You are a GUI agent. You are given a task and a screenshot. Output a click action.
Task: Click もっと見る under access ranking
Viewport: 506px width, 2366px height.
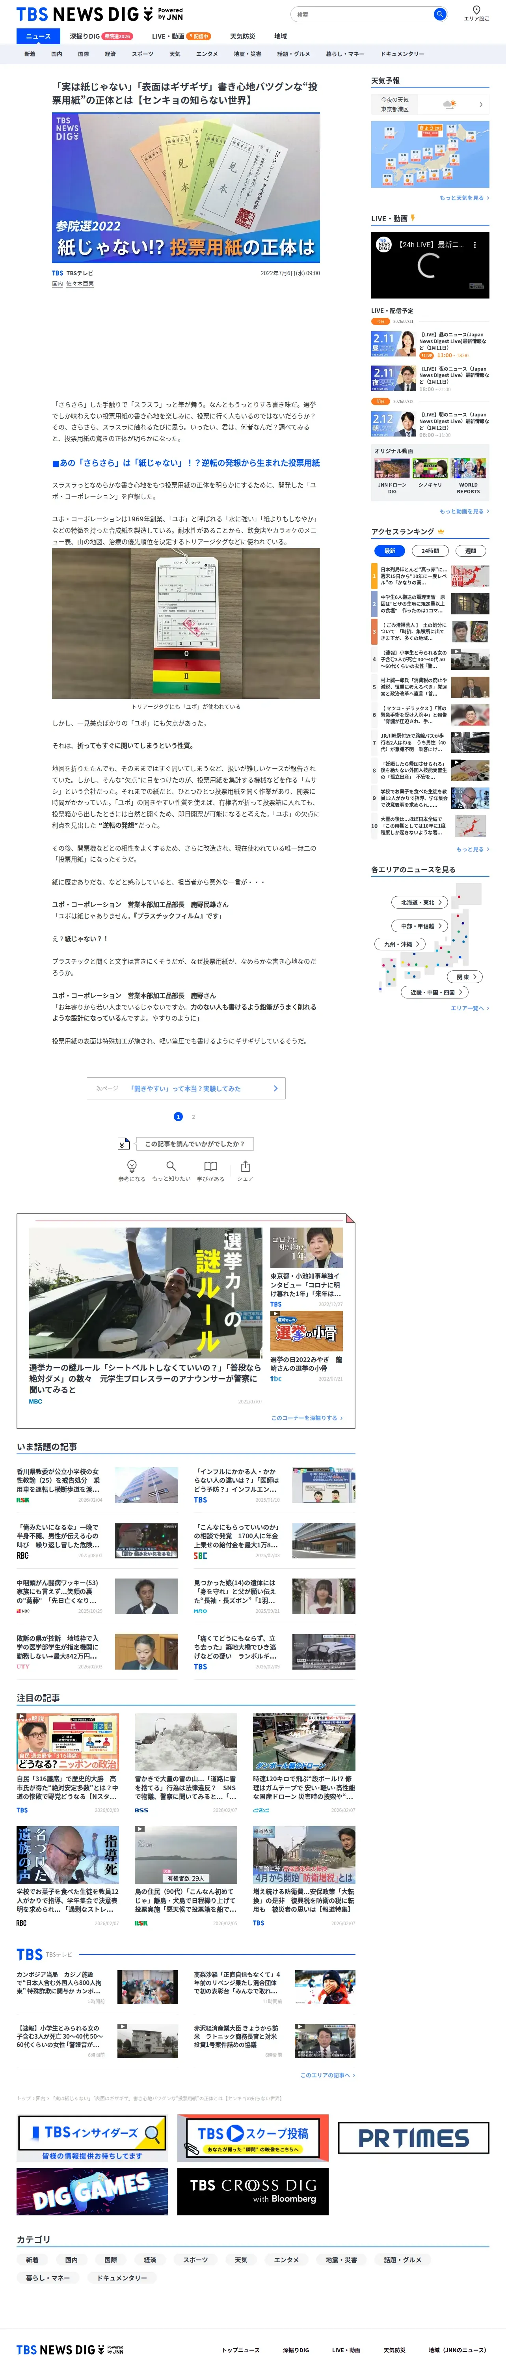click(x=472, y=850)
